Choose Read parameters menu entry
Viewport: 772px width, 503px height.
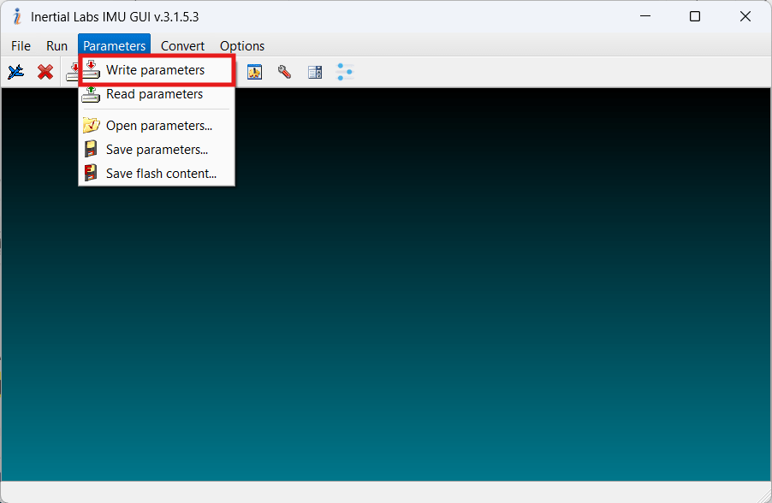[154, 94]
